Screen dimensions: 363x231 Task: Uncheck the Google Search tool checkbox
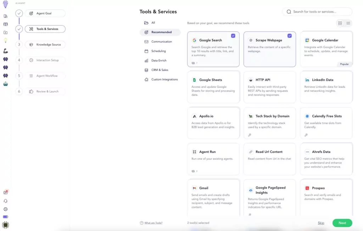(233, 36)
